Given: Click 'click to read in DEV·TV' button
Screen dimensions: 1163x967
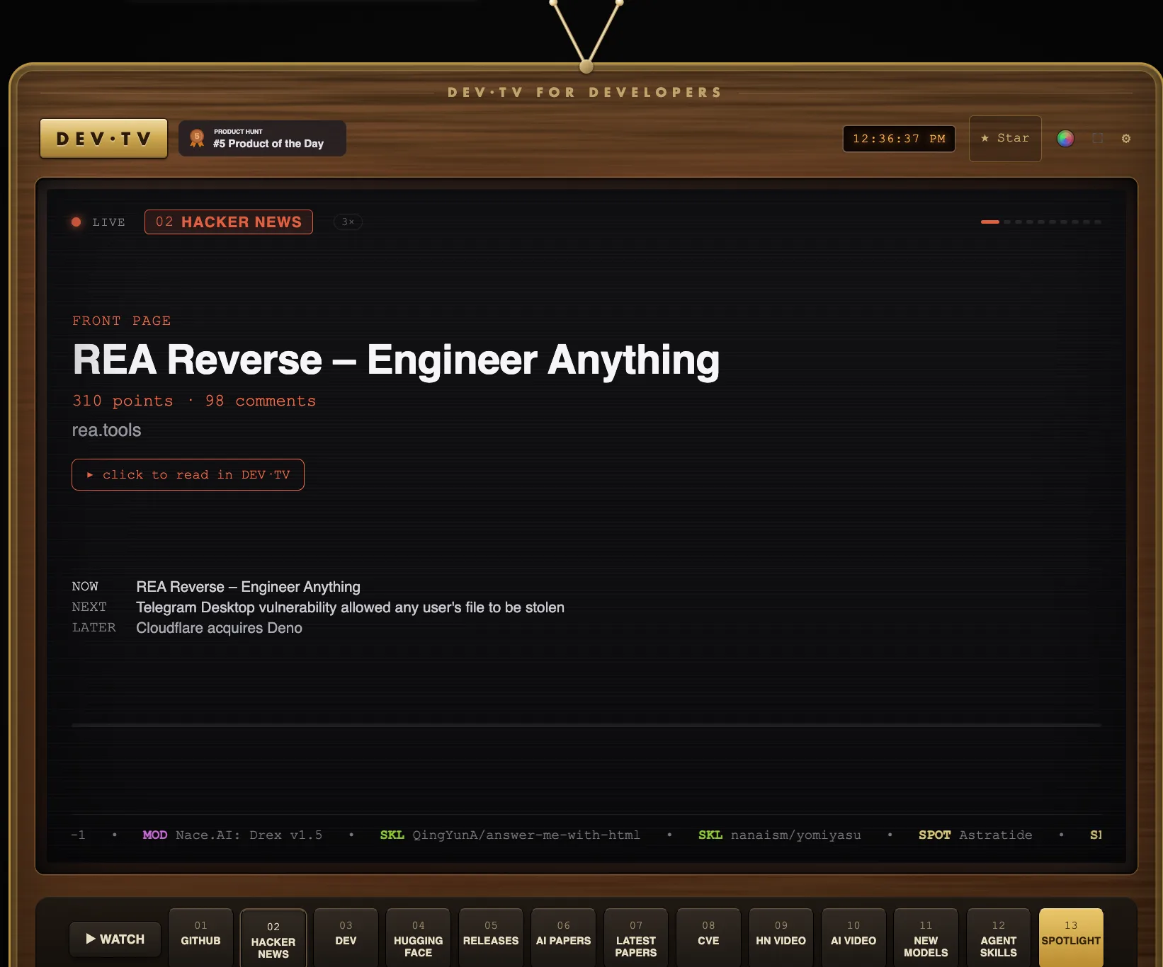Looking at the screenshot, I should click(x=188, y=475).
